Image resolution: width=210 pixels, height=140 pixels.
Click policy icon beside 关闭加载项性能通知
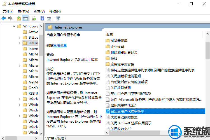coord(108,76)
